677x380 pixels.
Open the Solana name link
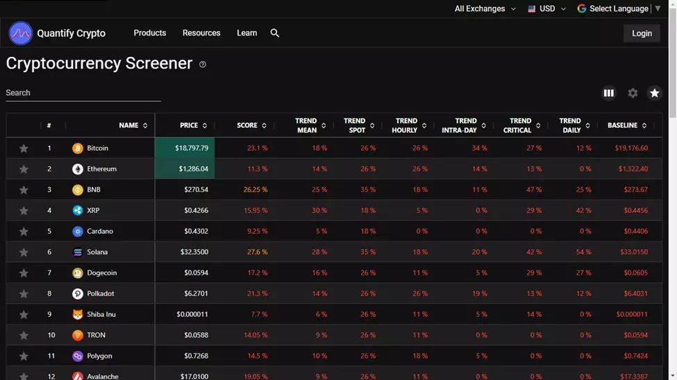tap(97, 252)
